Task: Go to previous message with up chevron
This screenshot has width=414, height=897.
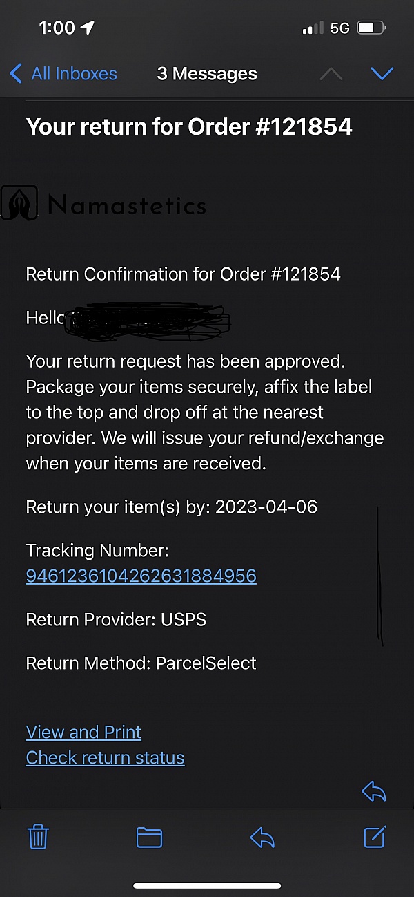Action: tap(331, 74)
